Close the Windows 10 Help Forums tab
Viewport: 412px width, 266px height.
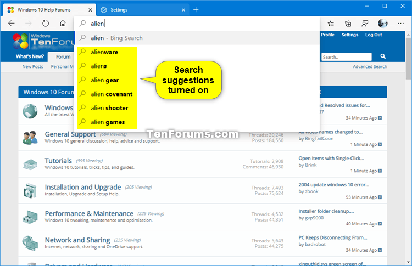pos(90,10)
